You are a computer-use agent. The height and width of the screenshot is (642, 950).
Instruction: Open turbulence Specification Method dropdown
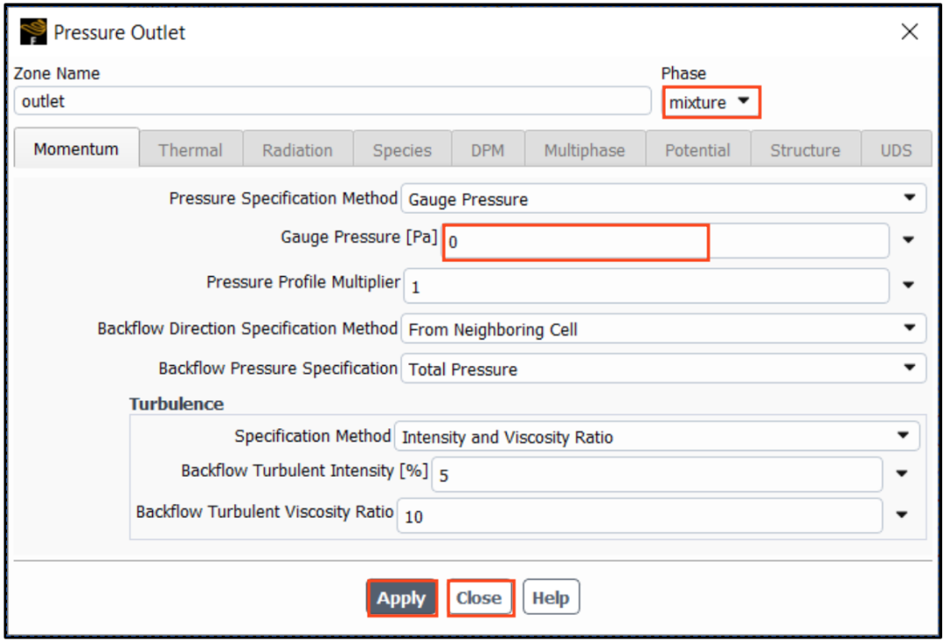click(656, 436)
